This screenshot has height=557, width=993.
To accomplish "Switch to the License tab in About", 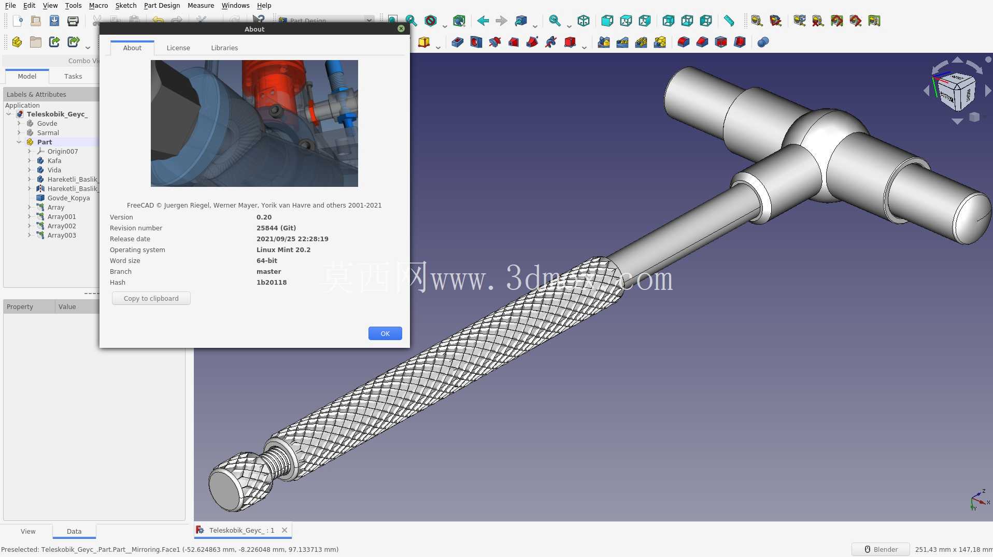I will tap(178, 48).
